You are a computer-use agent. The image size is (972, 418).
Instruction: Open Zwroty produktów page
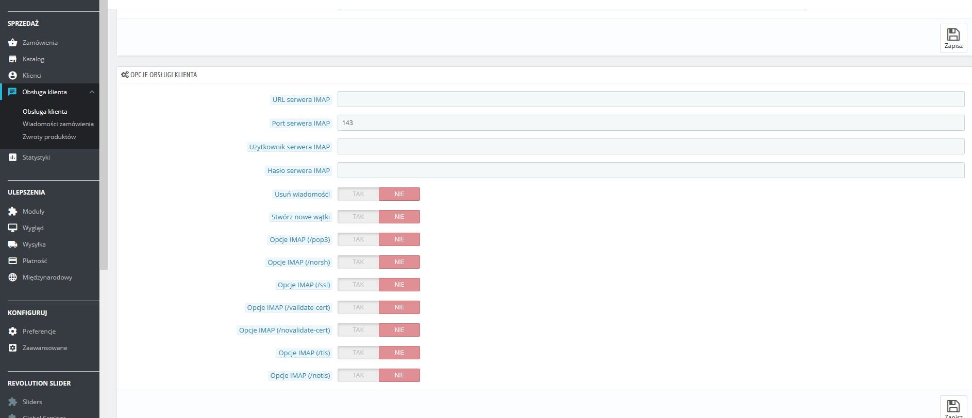pyautogui.click(x=49, y=137)
